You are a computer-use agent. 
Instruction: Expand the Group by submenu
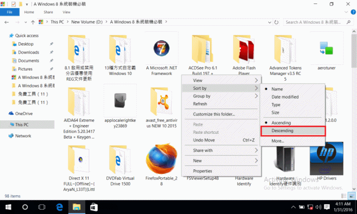coord(221,96)
